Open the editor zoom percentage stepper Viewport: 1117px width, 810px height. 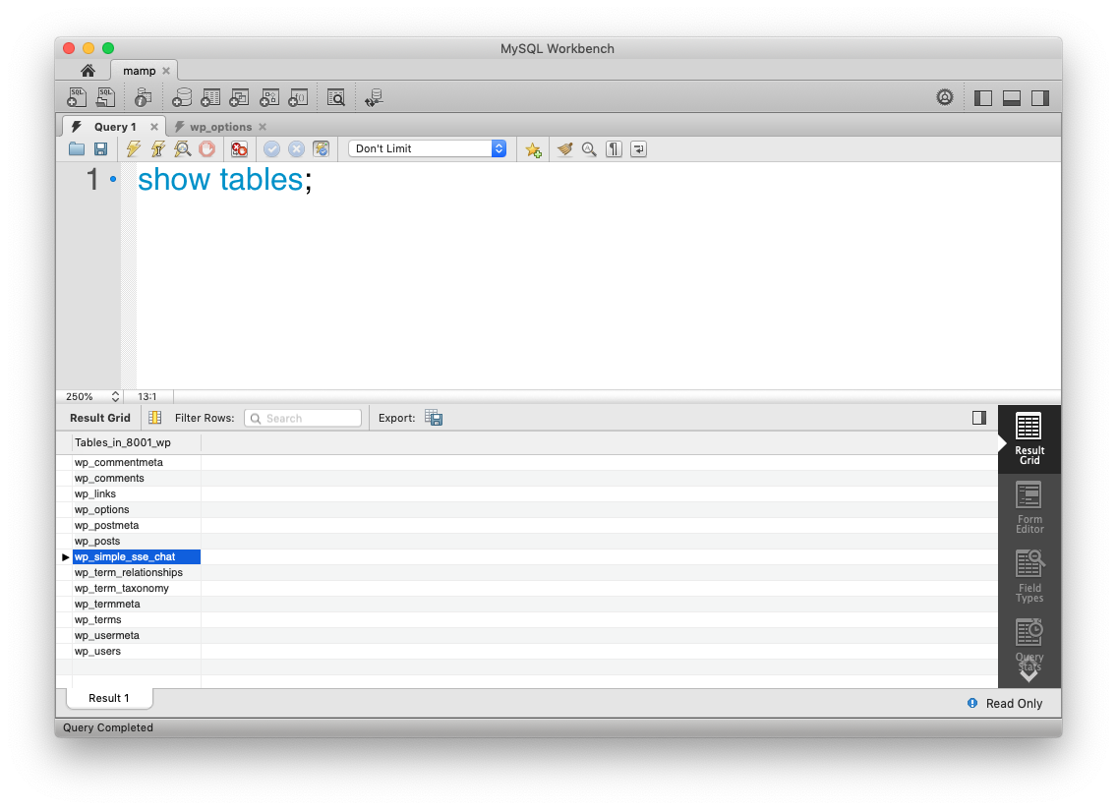tap(115, 396)
